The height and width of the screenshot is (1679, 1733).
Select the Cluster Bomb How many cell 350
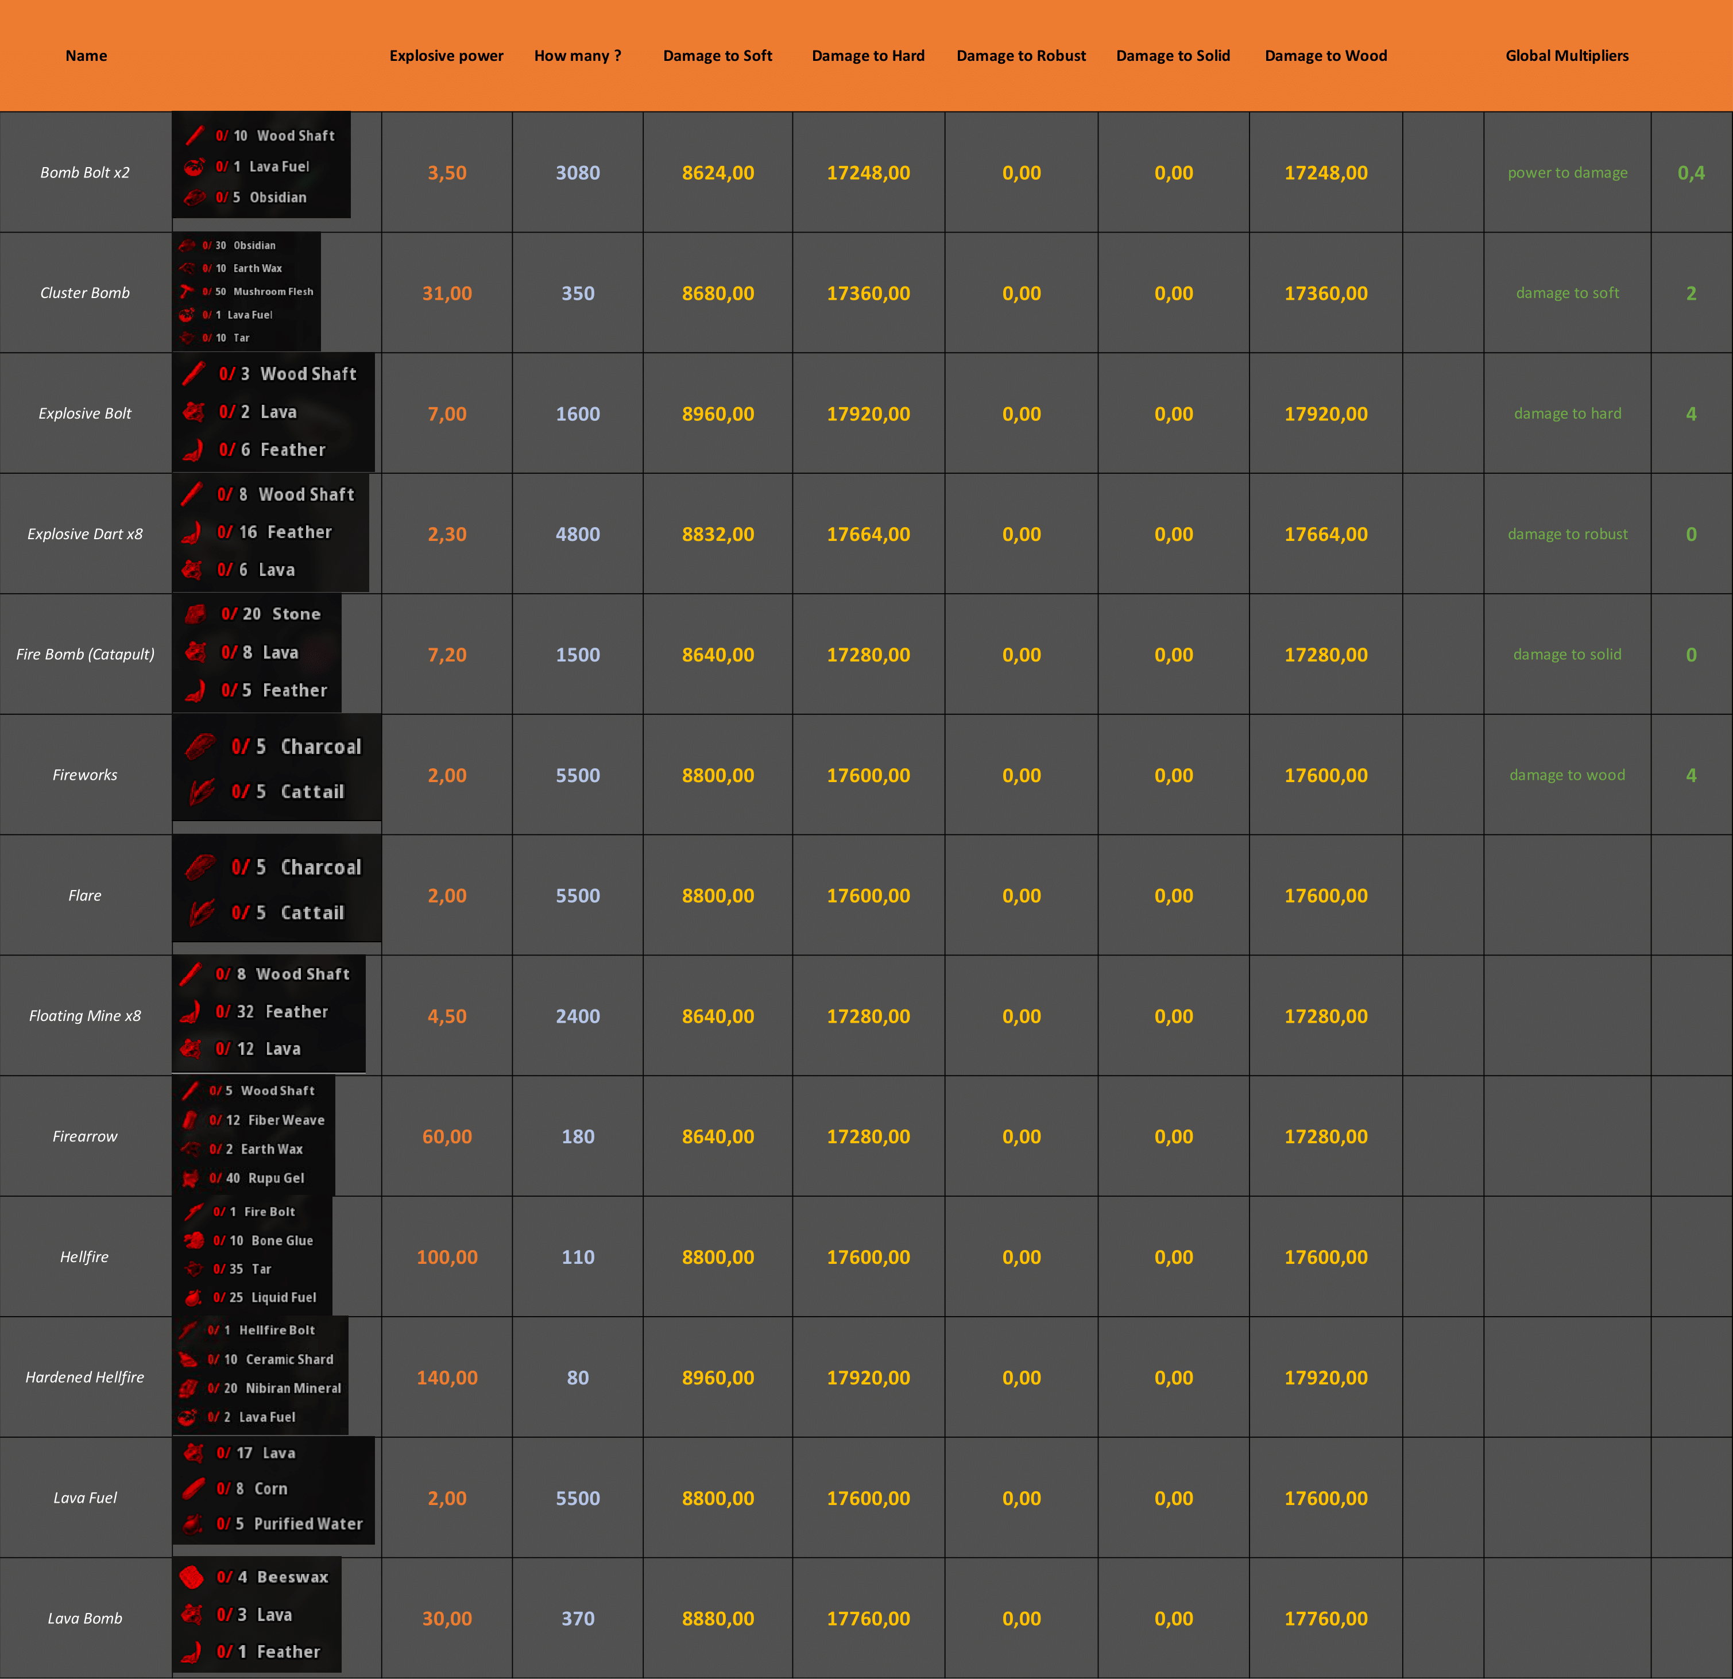(x=577, y=293)
